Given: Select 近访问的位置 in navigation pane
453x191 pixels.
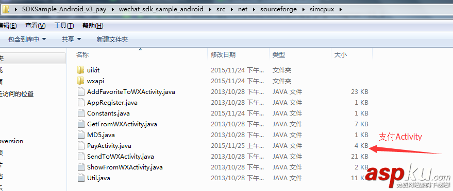Looking at the screenshot, I should click(x=17, y=94).
